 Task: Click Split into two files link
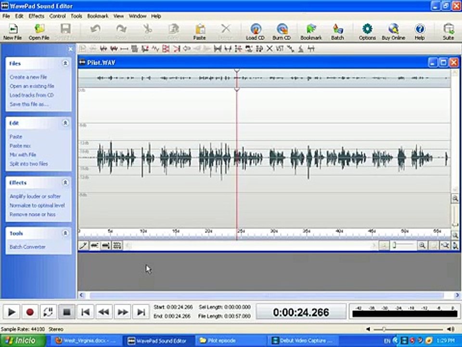tap(28, 164)
